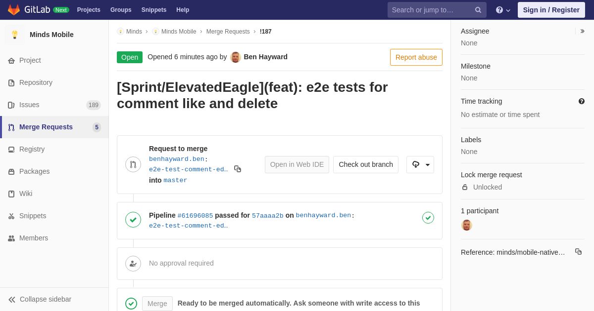
Task: Click Ben Hayward participant avatar
Action: tap(467, 225)
